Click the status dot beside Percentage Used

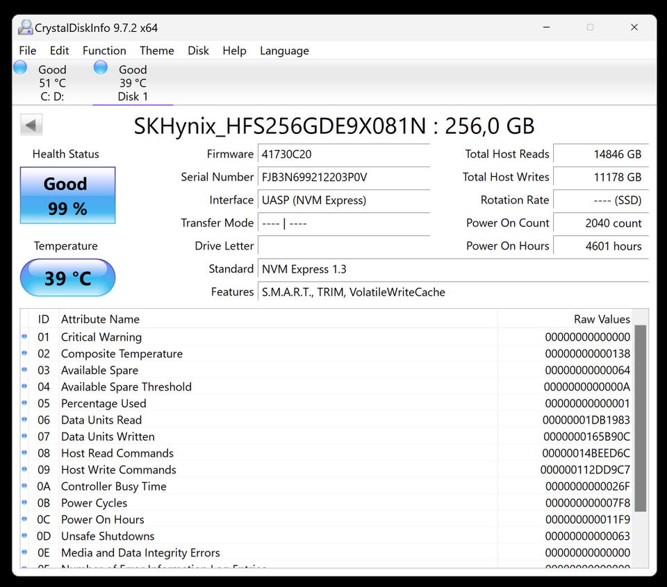pos(24,403)
